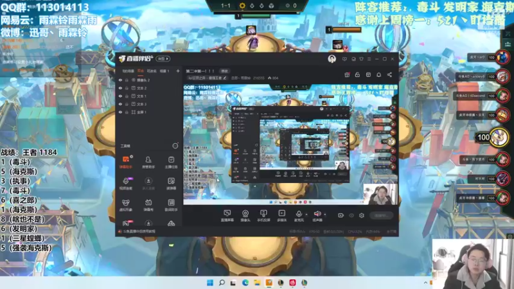Open the Windows Start button
Viewport: 514px width, 289px height.
pos(210,283)
